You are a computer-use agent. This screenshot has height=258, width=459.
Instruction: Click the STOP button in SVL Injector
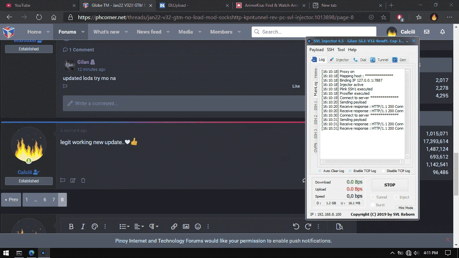click(390, 185)
